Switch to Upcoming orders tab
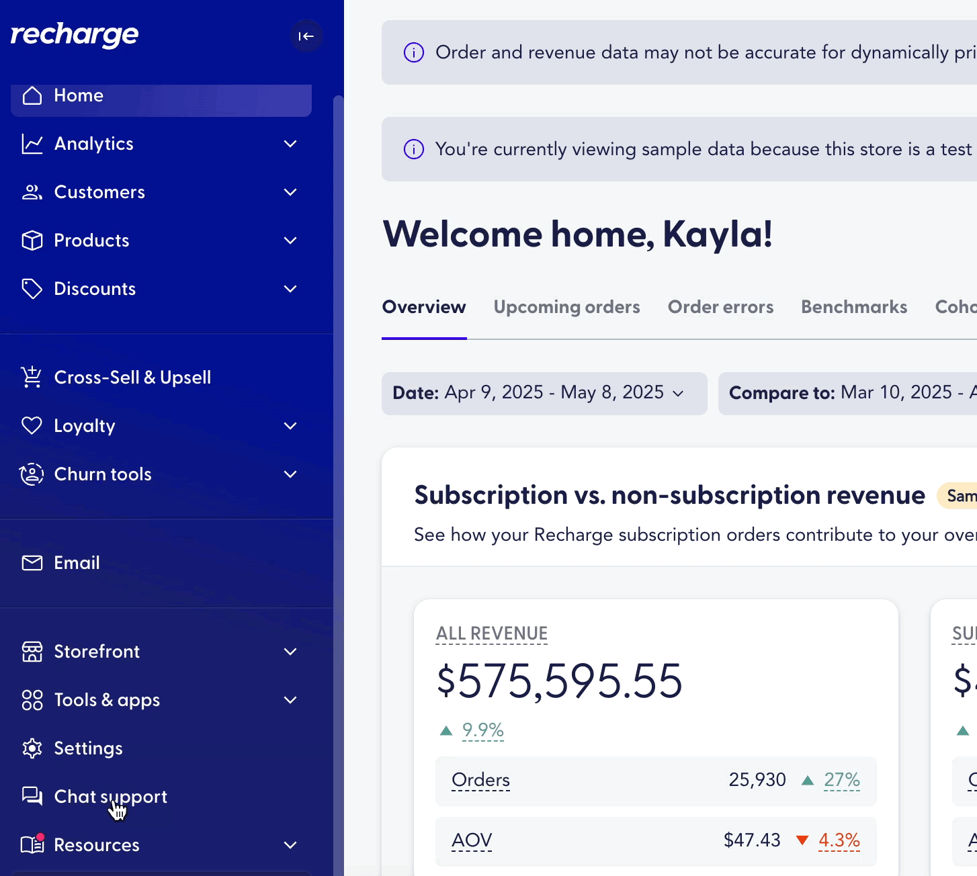Screen dimensions: 977x876 point(567,307)
